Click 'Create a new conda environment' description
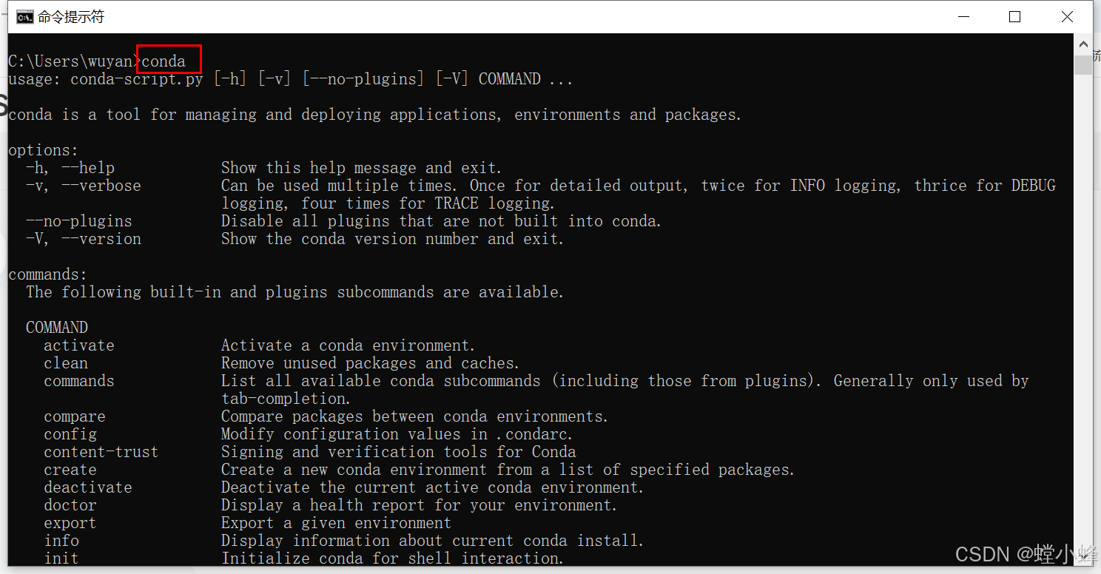The image size is (1101, 574). 508,470
